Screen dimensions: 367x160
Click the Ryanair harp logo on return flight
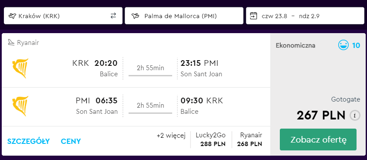point(20,106)
